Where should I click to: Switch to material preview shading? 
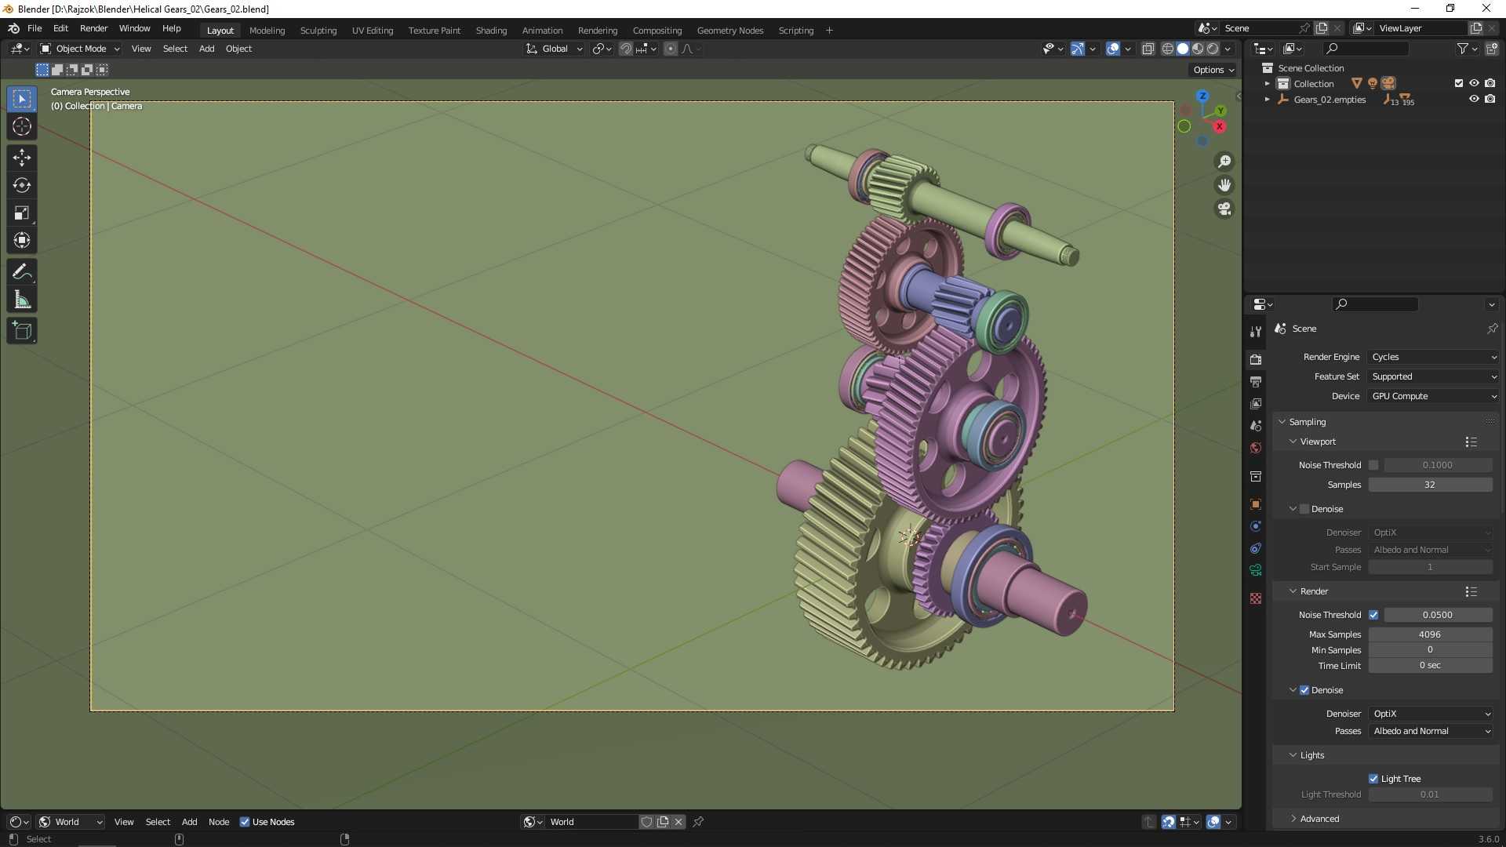1198,49
